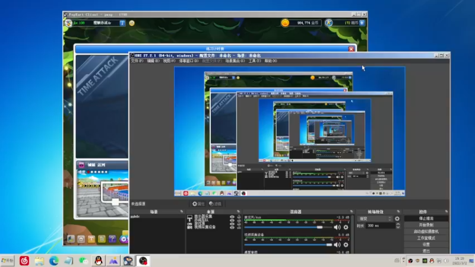
Task: Click the player avatar icon in PopKart
Action: click(68, 23)
